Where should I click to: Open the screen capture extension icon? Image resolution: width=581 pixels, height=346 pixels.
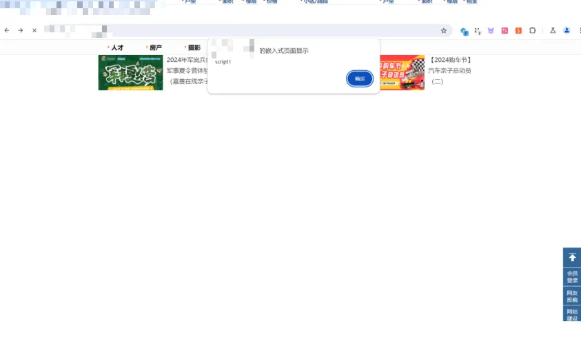click(477, 31)
